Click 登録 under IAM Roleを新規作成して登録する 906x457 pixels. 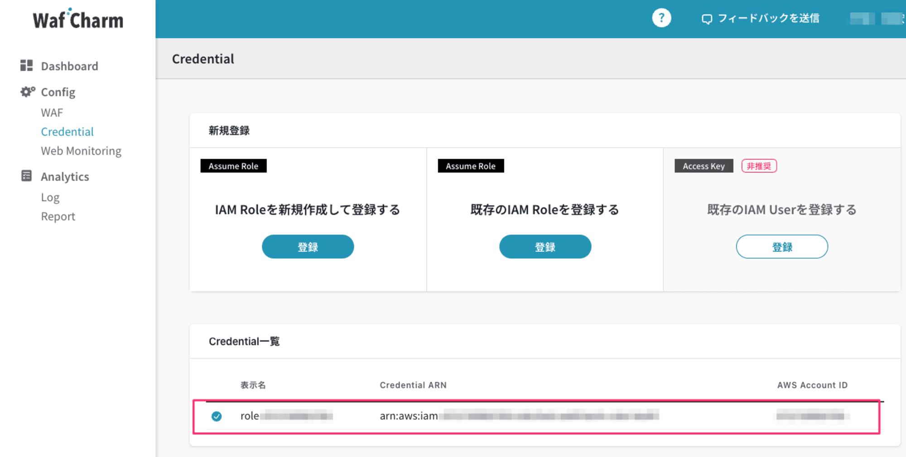click(308, 247)
